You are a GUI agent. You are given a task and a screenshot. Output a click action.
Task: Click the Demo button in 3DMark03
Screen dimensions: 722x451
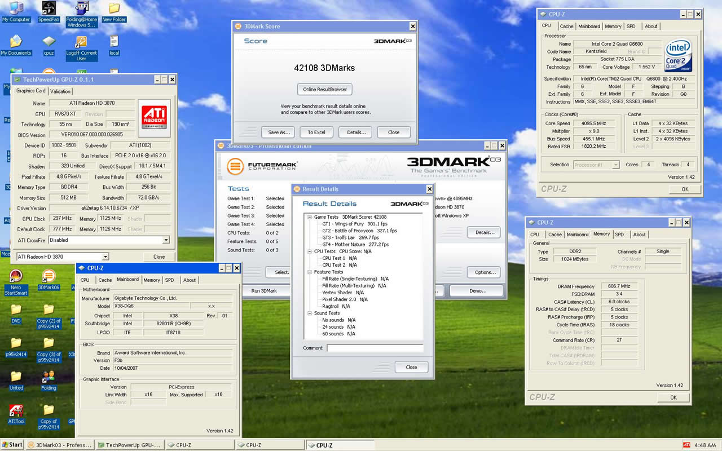click(478, 291)
